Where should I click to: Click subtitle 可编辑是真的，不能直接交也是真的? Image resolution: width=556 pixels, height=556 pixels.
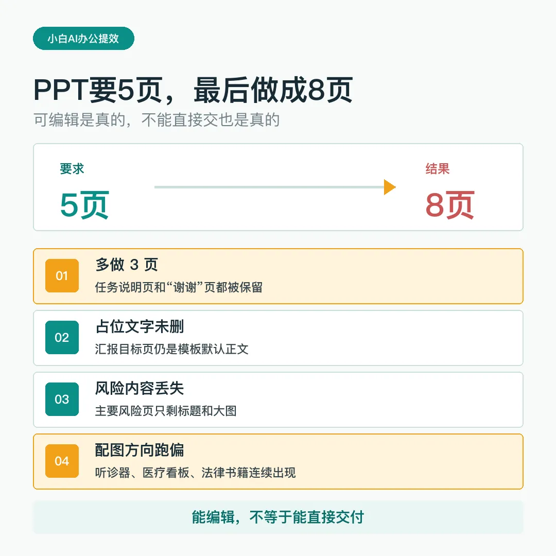(x=157, y=120)
